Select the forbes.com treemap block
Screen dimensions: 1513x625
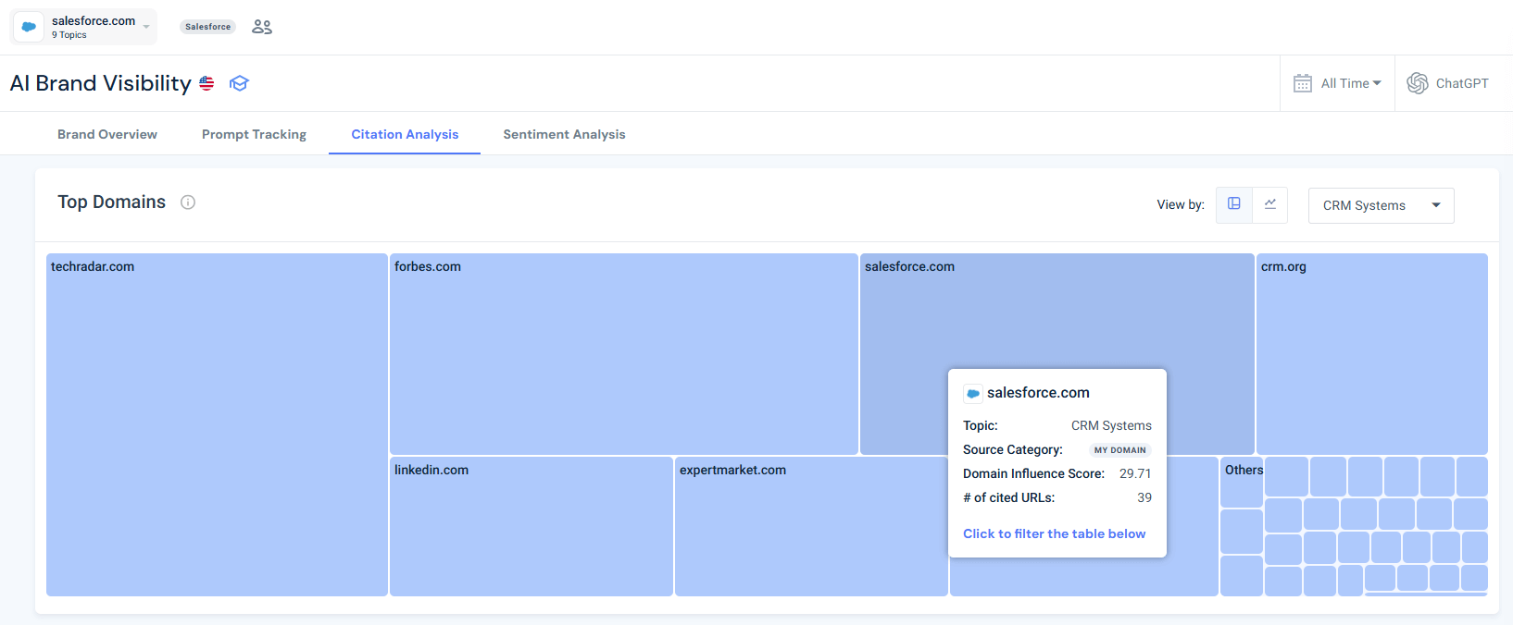(x=623, y=354)
